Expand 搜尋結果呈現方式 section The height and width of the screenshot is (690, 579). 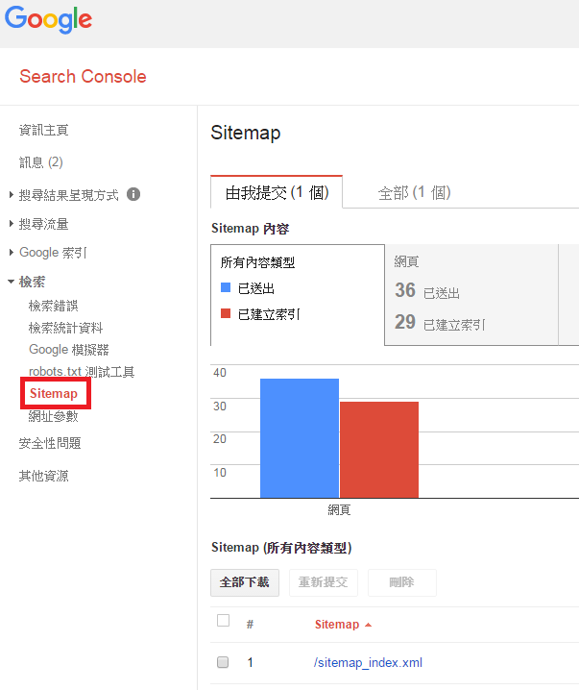[x=68, y=195]
